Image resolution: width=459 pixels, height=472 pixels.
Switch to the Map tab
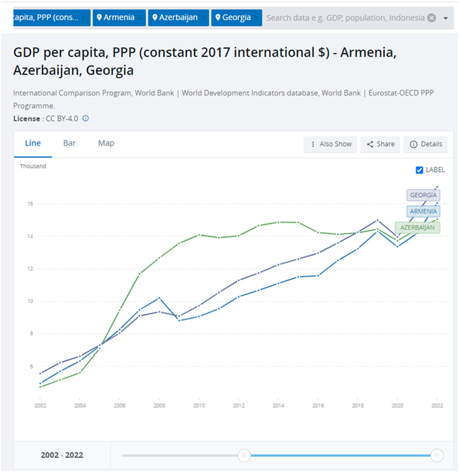106,143
